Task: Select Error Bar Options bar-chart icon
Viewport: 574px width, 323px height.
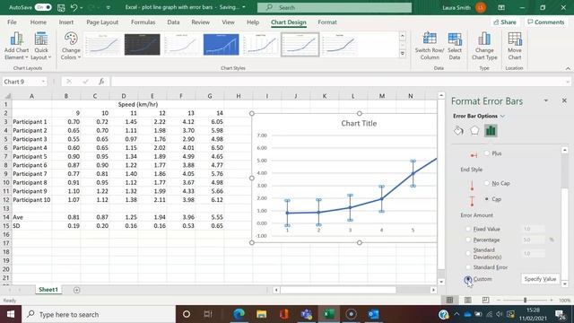Action: click(x=491, y=131)
